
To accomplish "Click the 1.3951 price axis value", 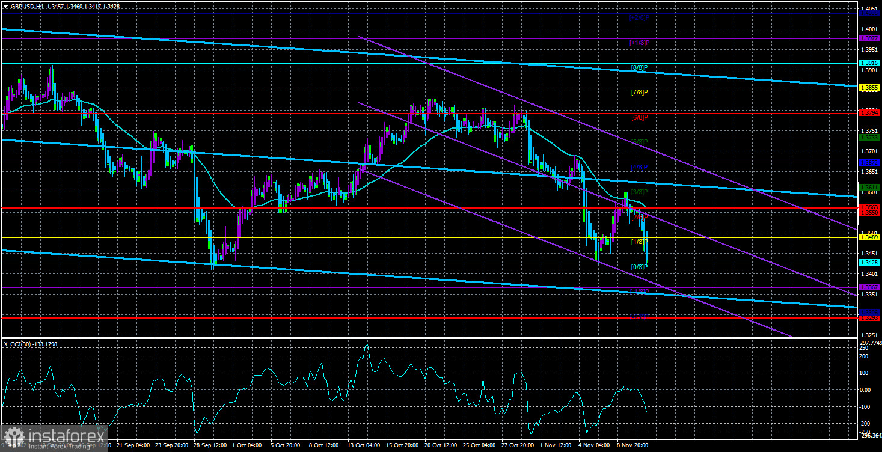I will 870,49.
